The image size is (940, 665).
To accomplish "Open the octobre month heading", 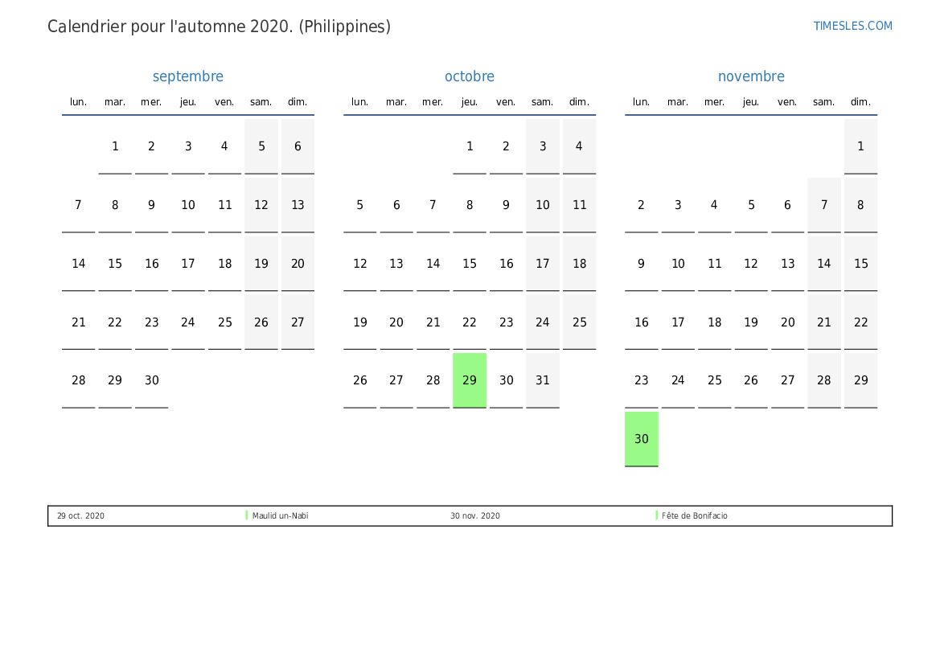I will 470,76.
